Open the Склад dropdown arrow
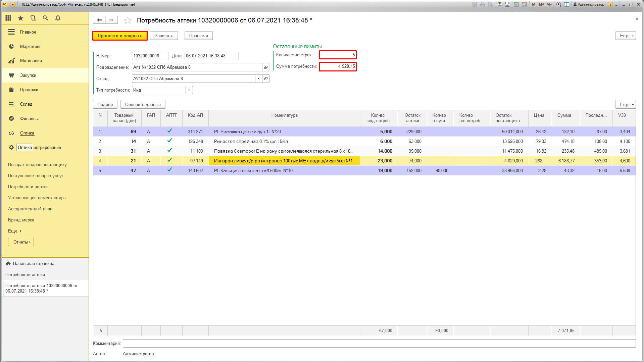The image size is (644, 362). pyautogui.click(x=258, y=79)
